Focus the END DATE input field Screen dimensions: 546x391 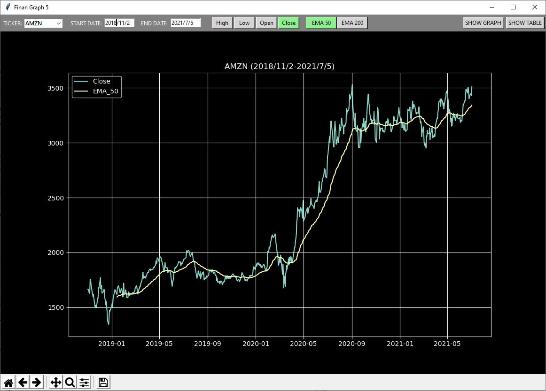[x=186, y=23]
